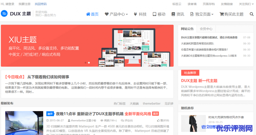The height and width of the screenshot is (135, 256).
Task: Open DUX主题 新一代主题 recommended link
Action: 199,81
